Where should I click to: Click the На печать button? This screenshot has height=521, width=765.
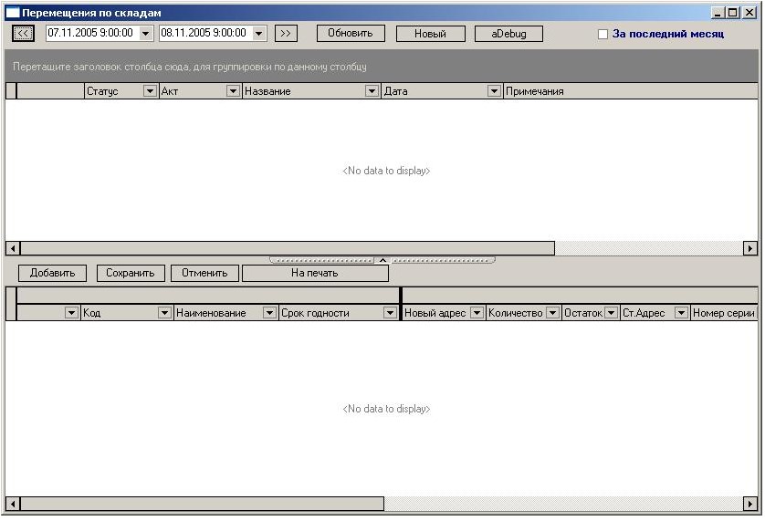click(315, 273)
